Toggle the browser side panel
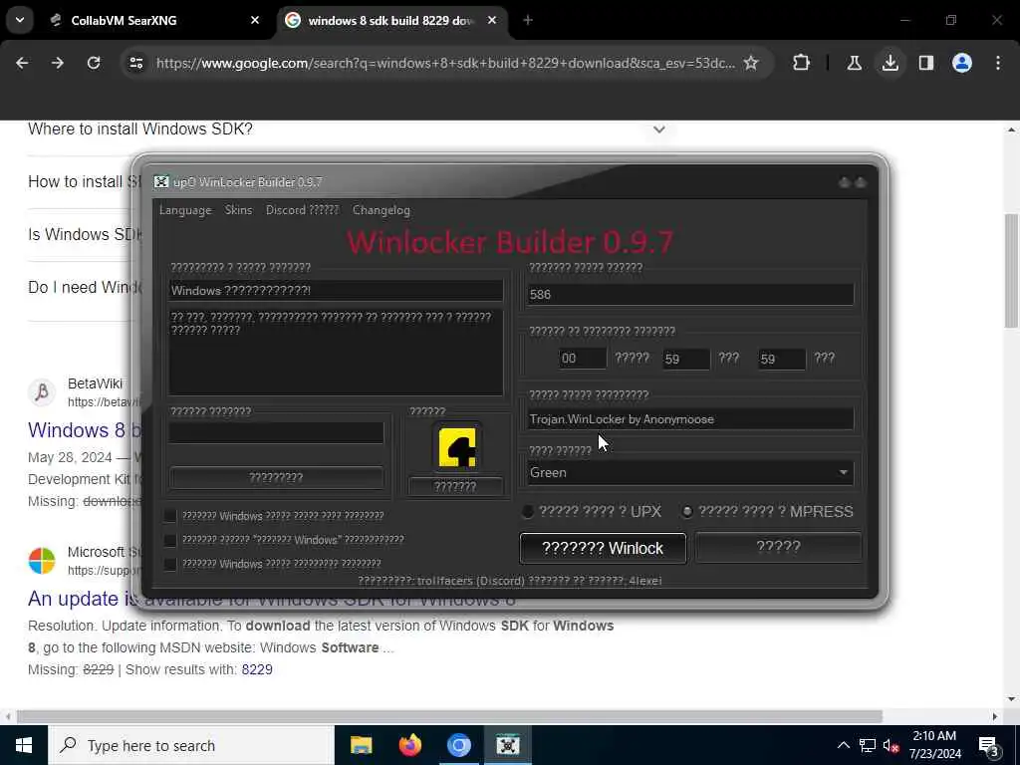This screenshot has height=765, width=1020. point(925,63)
